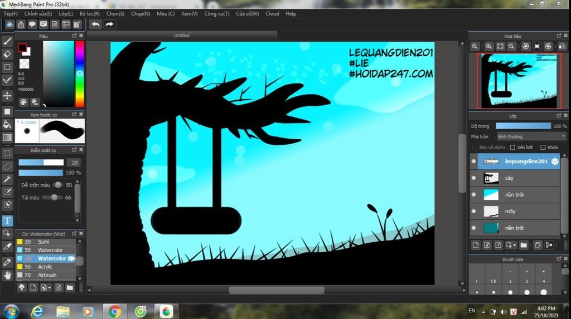
Task: Click the foreground color swatch
Action: pos(22,48)
